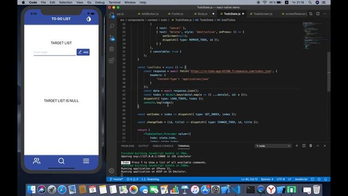Viewport: 348px width, 196px height.
Task: Open the Go menu
Action: 89,2
